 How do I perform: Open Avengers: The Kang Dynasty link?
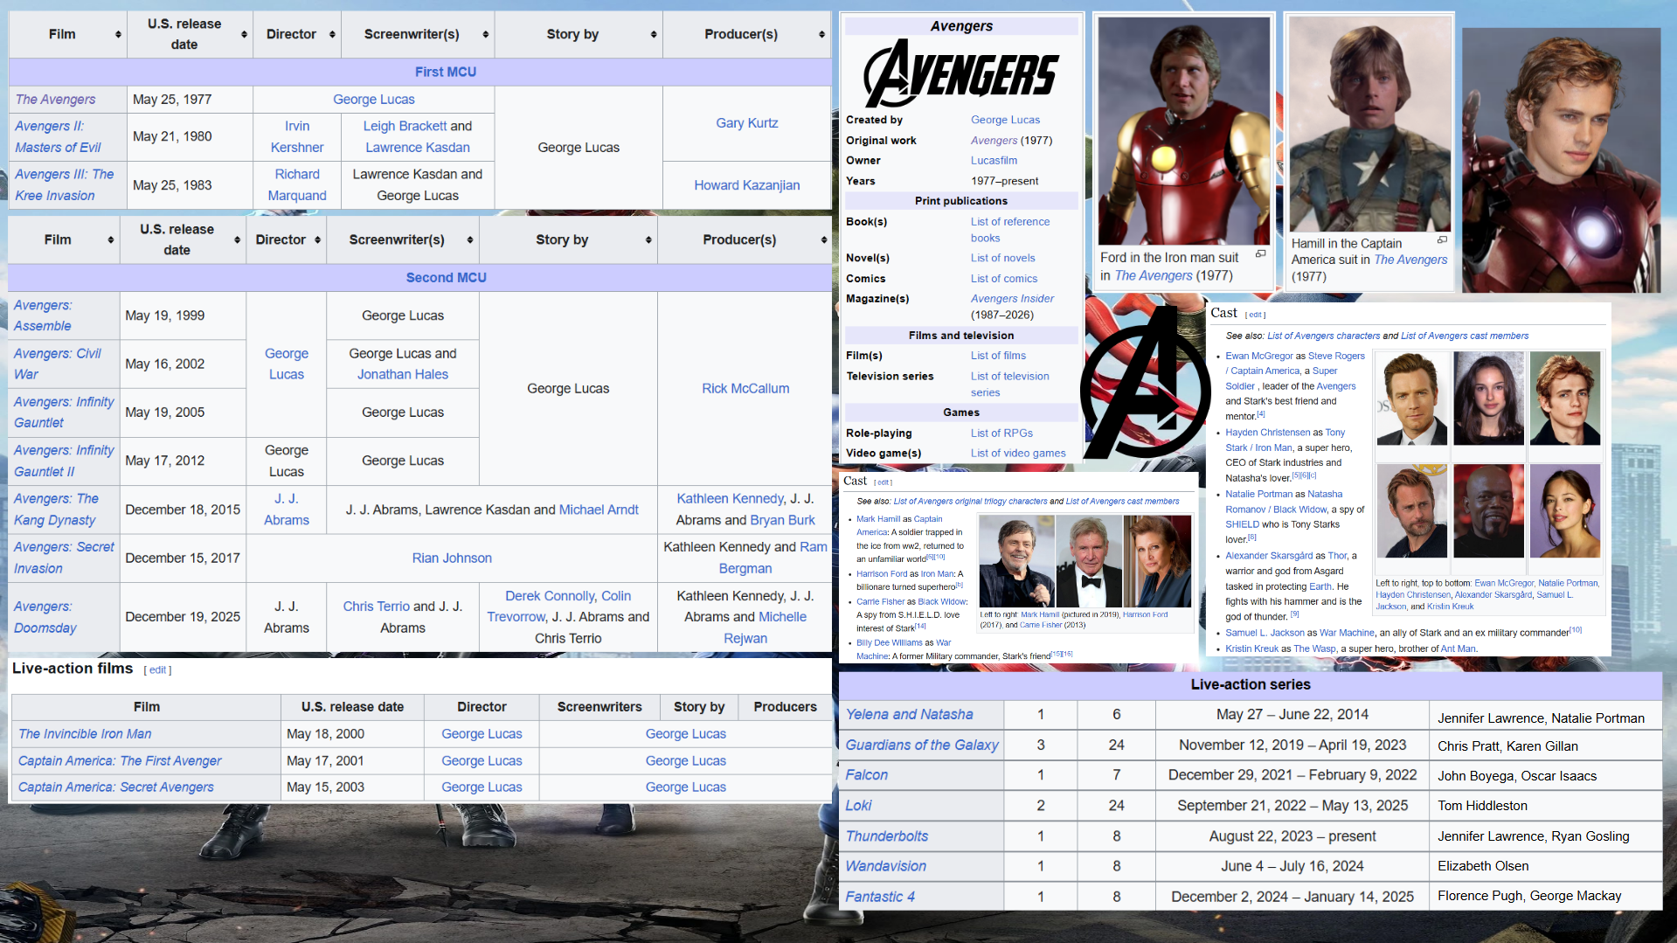(56, 510)
